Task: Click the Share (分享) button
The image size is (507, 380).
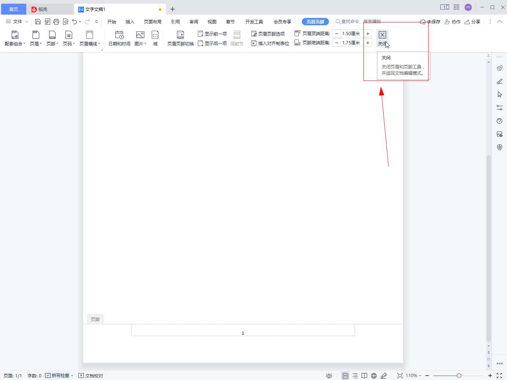Action: pos(472,22)
